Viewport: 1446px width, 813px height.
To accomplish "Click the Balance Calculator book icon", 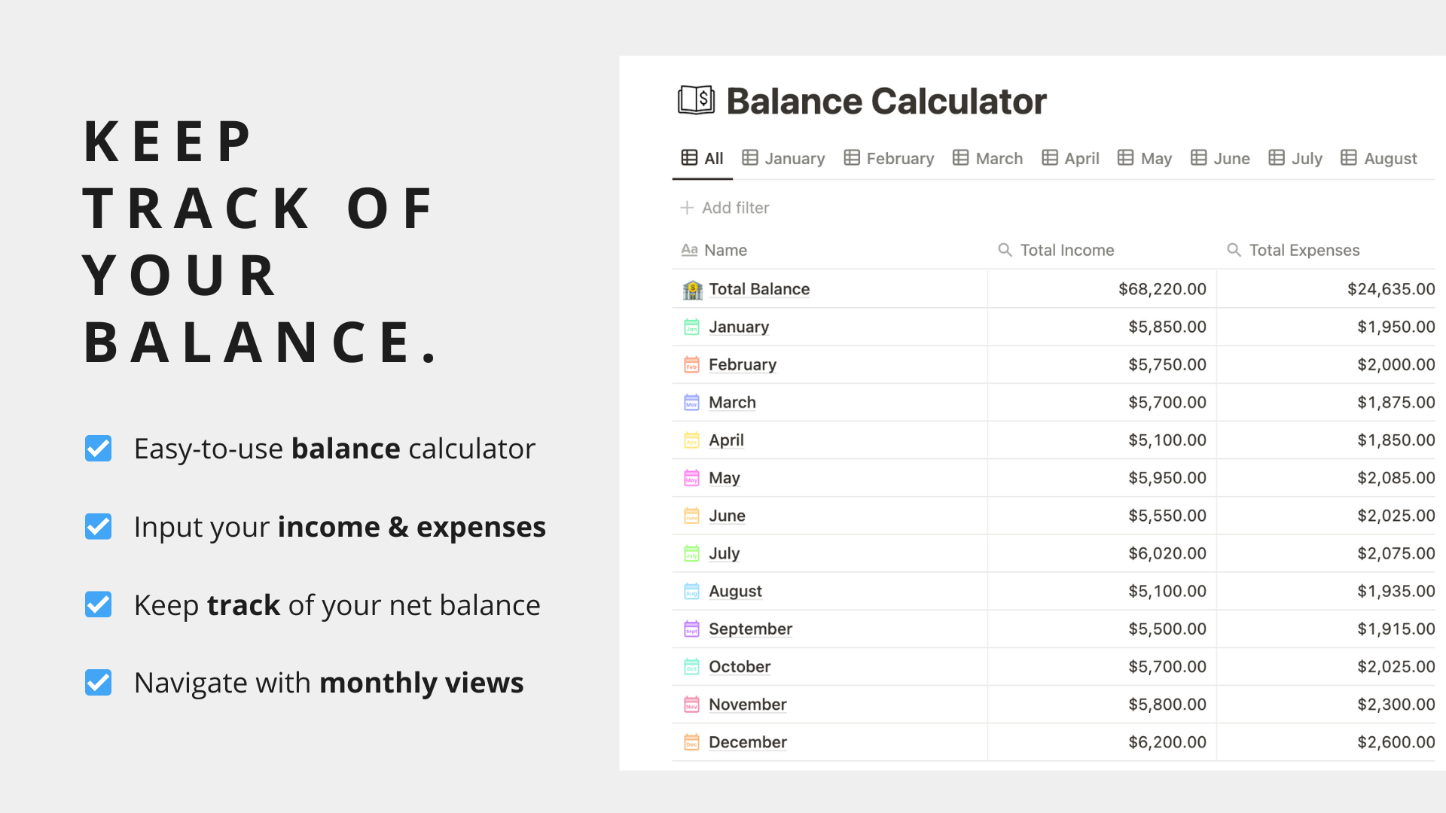I will click(696, 100).
